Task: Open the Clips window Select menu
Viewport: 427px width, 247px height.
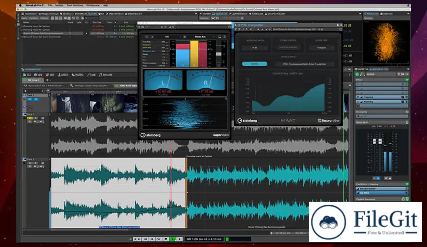Action: [24, 18]
